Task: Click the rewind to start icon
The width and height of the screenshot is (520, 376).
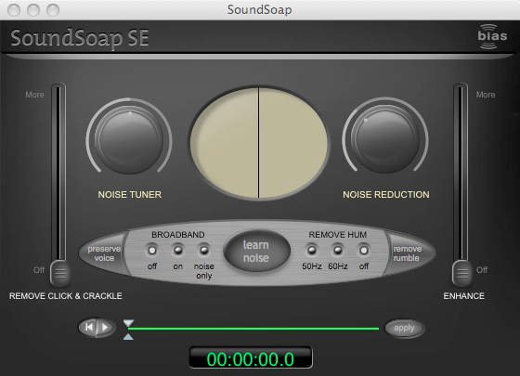Action: tap(89, 328)
